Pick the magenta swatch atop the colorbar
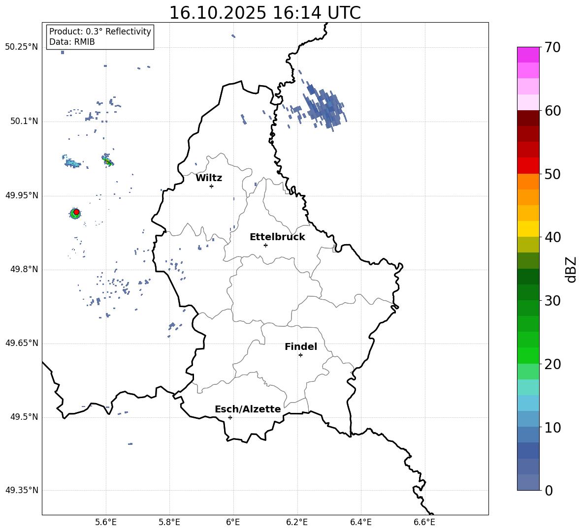Image resolution: width=583 pixels, height=532 pixels. 528,55
